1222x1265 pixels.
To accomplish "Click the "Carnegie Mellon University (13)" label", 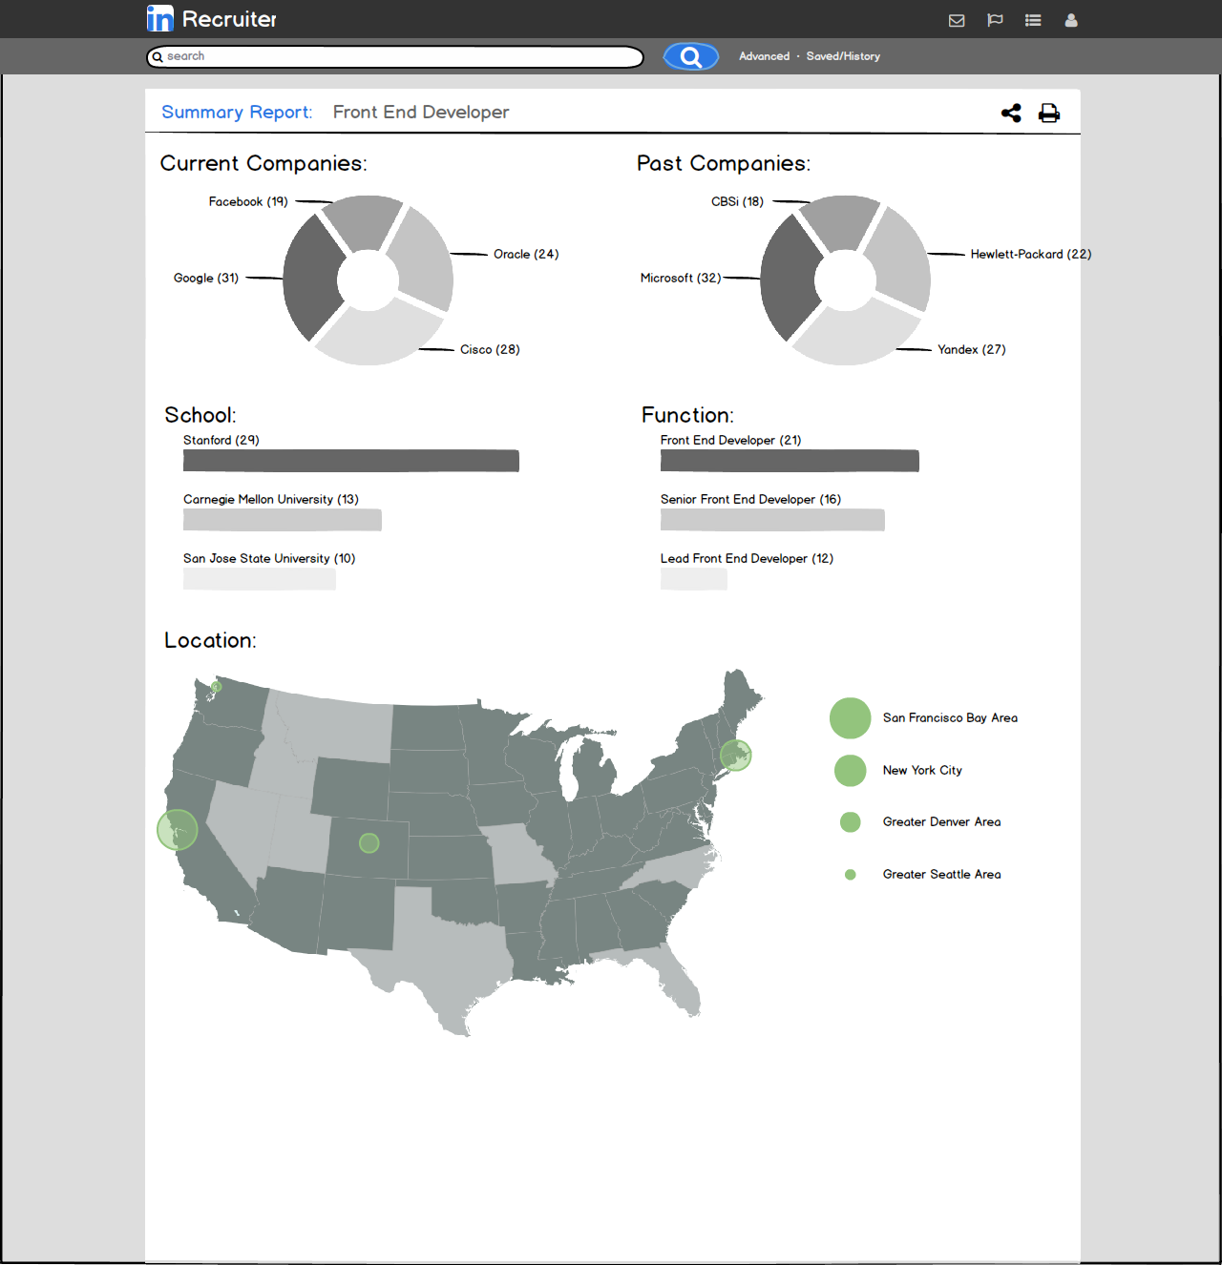I will pyautogui.click(x=271, y=500).
